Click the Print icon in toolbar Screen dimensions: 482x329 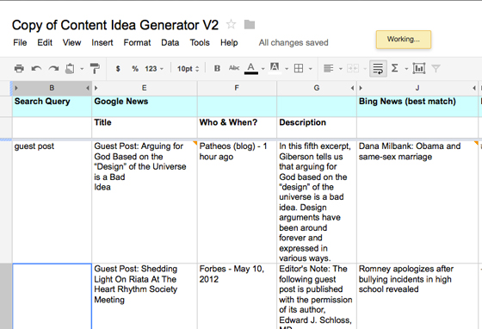pyautogui.click(x=19, y=68)
